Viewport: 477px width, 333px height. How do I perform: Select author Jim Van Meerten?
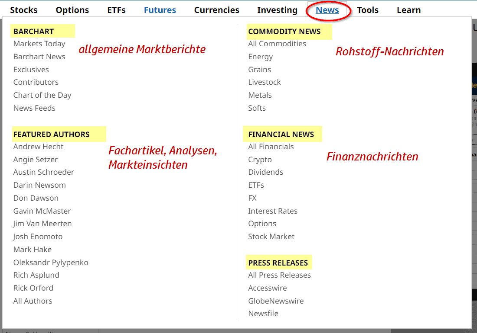(x=42, y=224)
